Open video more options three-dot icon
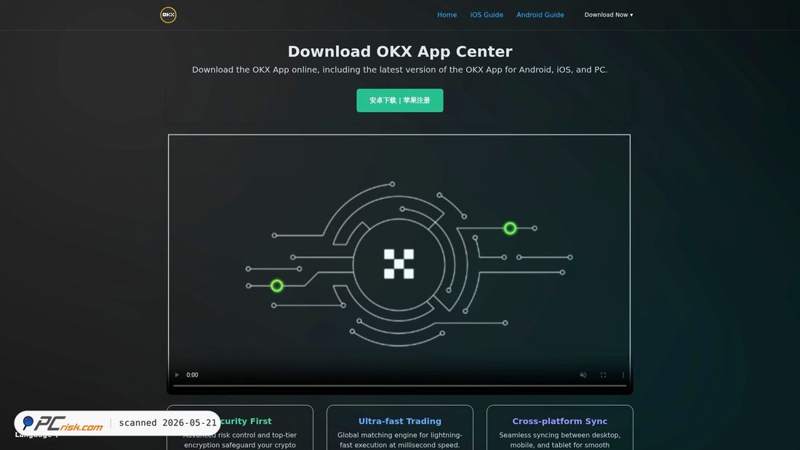 pyautogui.click(x=623, y=375)
